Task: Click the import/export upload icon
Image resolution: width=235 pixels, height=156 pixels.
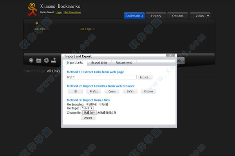Action: pyautogui.click(x=54, y=60)
